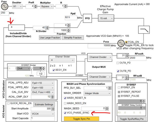Click the 'Approximate Current (mA) = 380' text
This screenshot has width=154, height=122.
(132, 4)
